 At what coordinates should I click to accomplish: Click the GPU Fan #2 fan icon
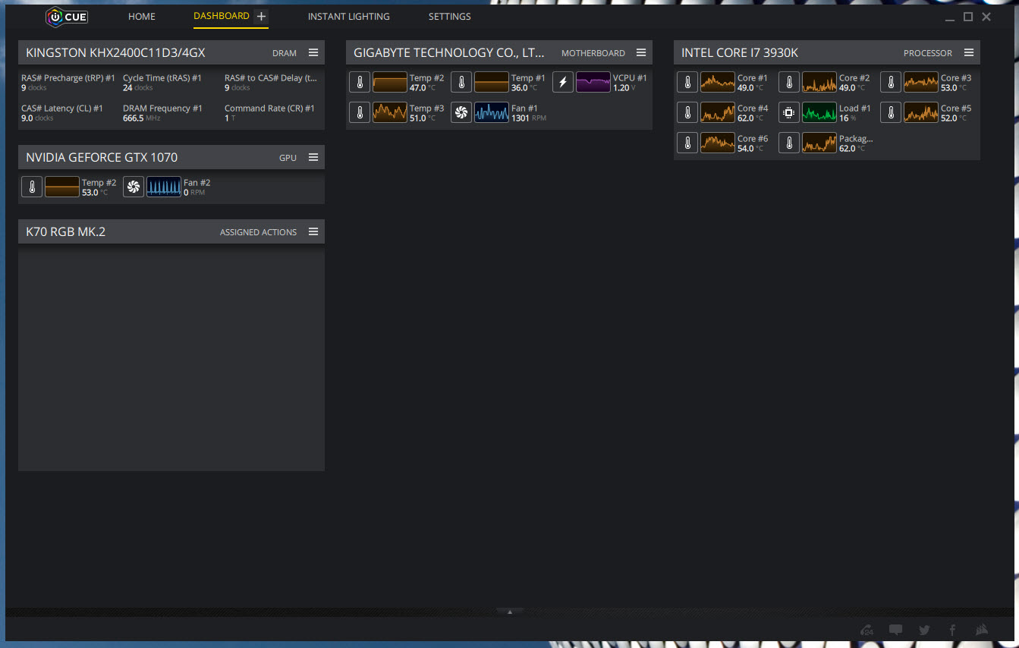coord(134,187)
